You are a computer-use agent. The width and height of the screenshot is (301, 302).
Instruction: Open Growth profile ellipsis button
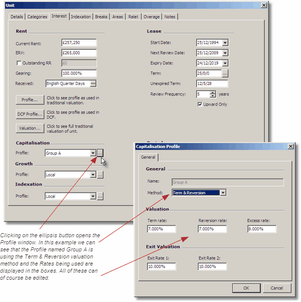(100, 175)
